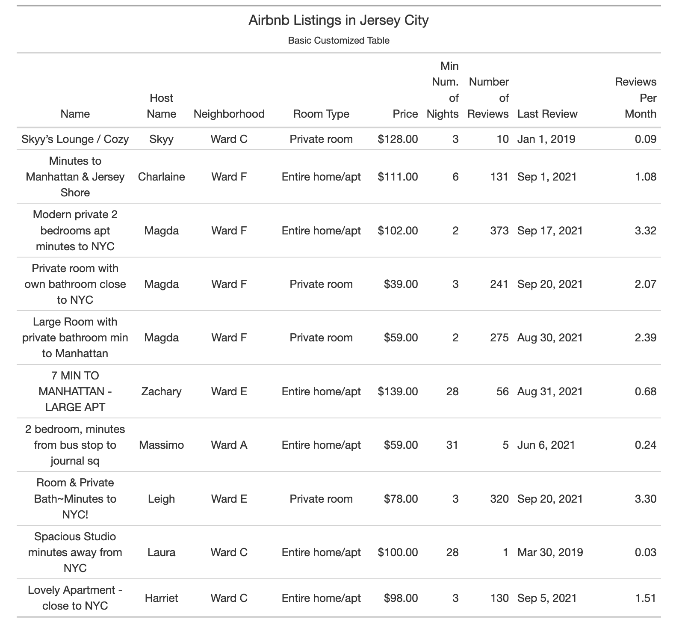Click host name 'Leigh'
Image resolution: width=685 pixels, height=628 pixels.
coord(161,499)
